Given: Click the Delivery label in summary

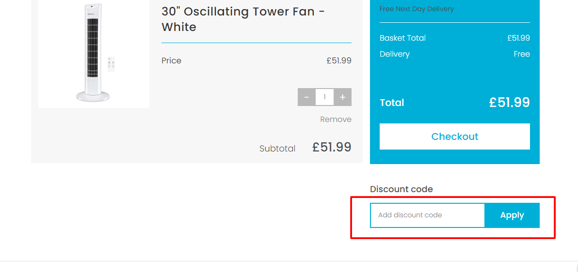Looking at the screenshot, I should point(394,54).
